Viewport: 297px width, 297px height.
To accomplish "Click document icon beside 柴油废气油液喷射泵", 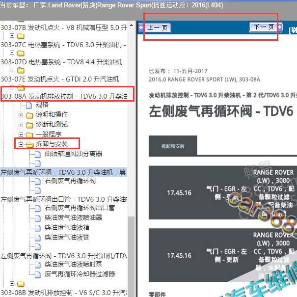I will coord(38,265).
